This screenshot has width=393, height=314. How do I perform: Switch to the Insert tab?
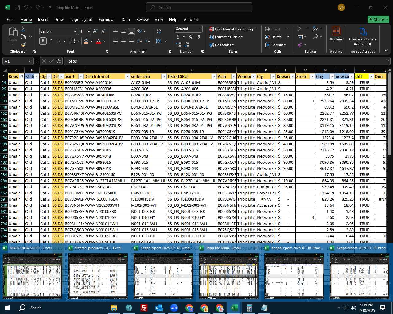pyautogui.click(x=43, y=19)
